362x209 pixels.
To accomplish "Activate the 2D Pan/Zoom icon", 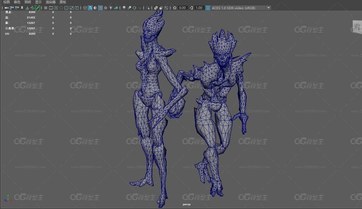I will [32, 8].
